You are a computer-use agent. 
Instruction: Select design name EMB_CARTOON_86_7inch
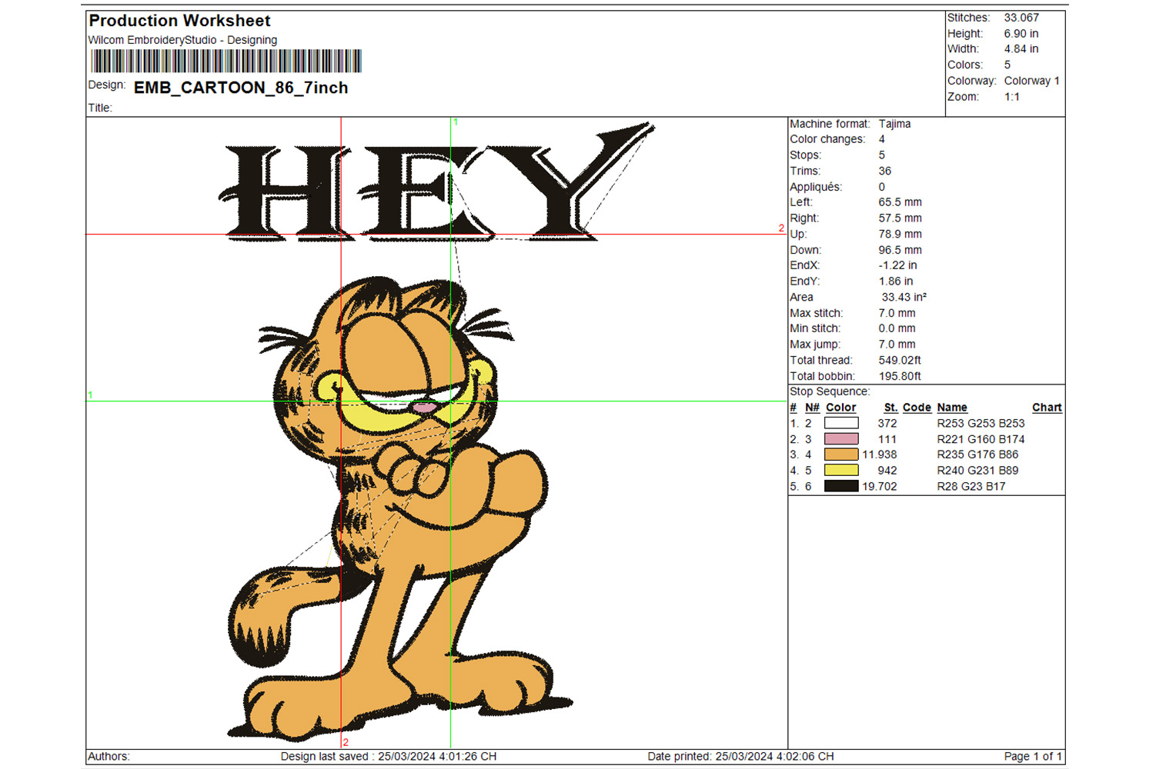tap(241, 88)
